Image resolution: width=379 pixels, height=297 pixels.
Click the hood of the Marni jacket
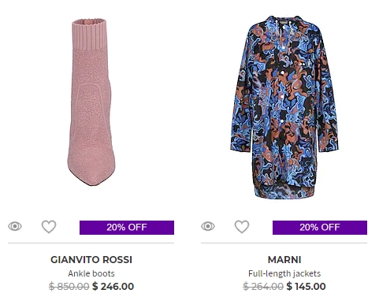pos(284,21)
